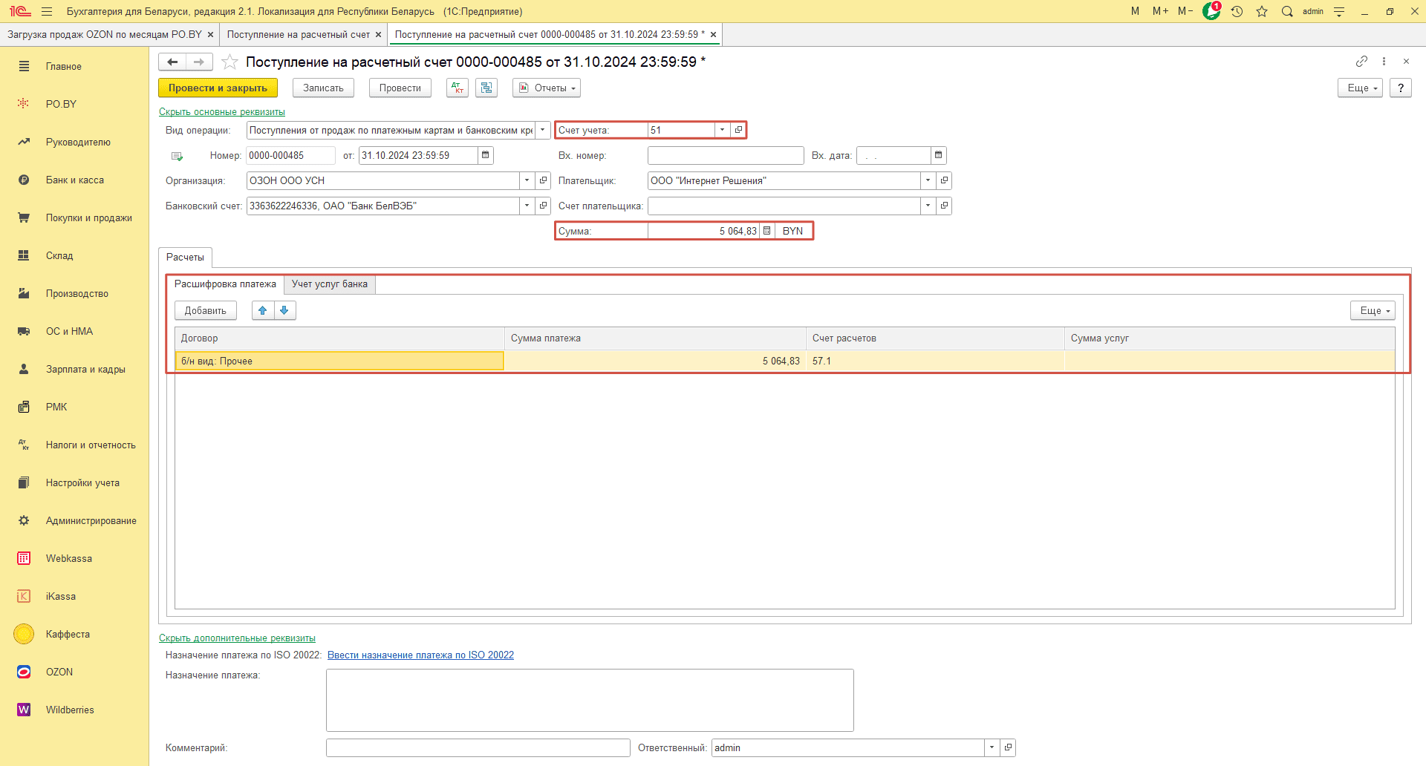Open help question mark button
This screenshot has height=766, width=1426.
pos(1400,88)
